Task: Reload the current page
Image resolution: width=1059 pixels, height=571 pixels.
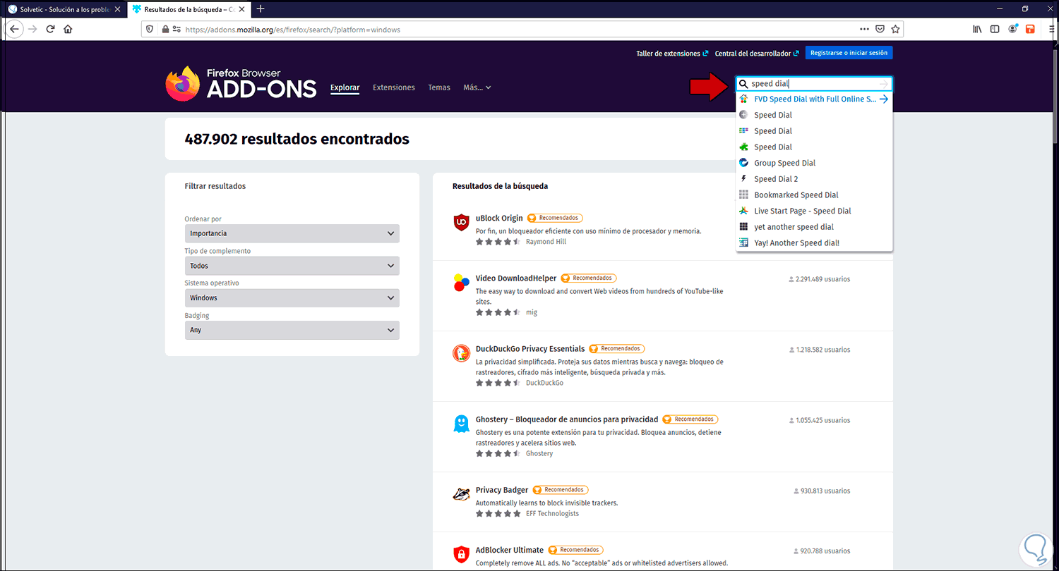Action: tap(51, 29)
